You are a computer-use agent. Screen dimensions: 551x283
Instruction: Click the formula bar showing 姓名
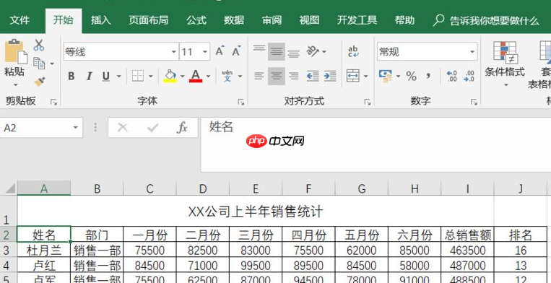coord(376,144)
